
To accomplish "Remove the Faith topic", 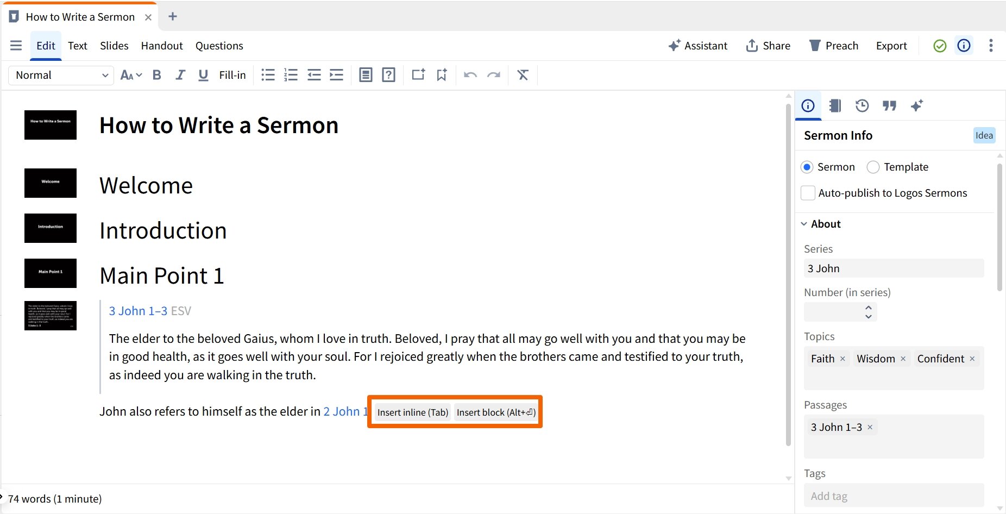I will point(842,359).
